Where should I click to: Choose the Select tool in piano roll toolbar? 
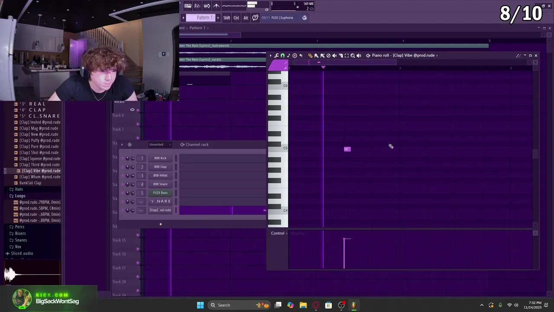(347, 55)
